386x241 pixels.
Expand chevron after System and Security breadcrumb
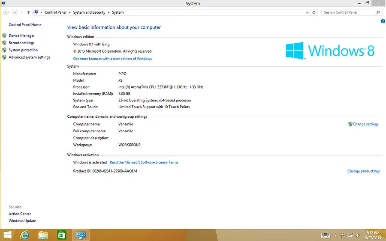109,12
